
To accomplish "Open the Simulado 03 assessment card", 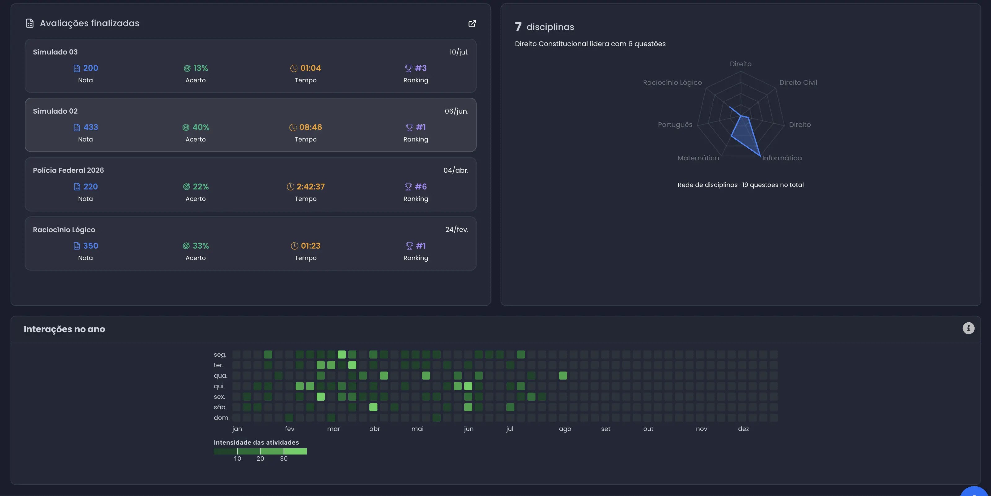I will coord(250,66).
